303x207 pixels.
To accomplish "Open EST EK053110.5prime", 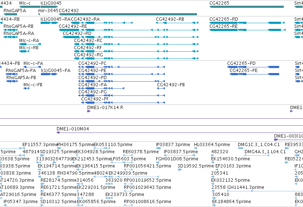I will click(113, 145).
